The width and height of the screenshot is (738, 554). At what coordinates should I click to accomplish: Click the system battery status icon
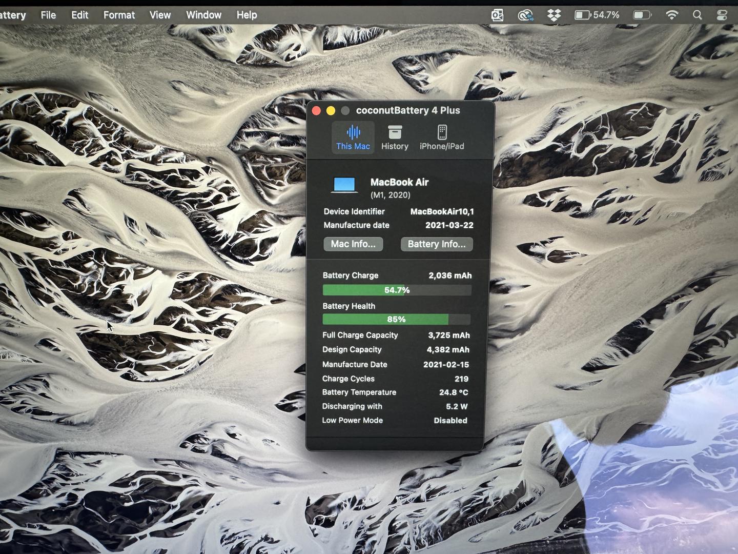pyautogui.click(x=642, y=15)
